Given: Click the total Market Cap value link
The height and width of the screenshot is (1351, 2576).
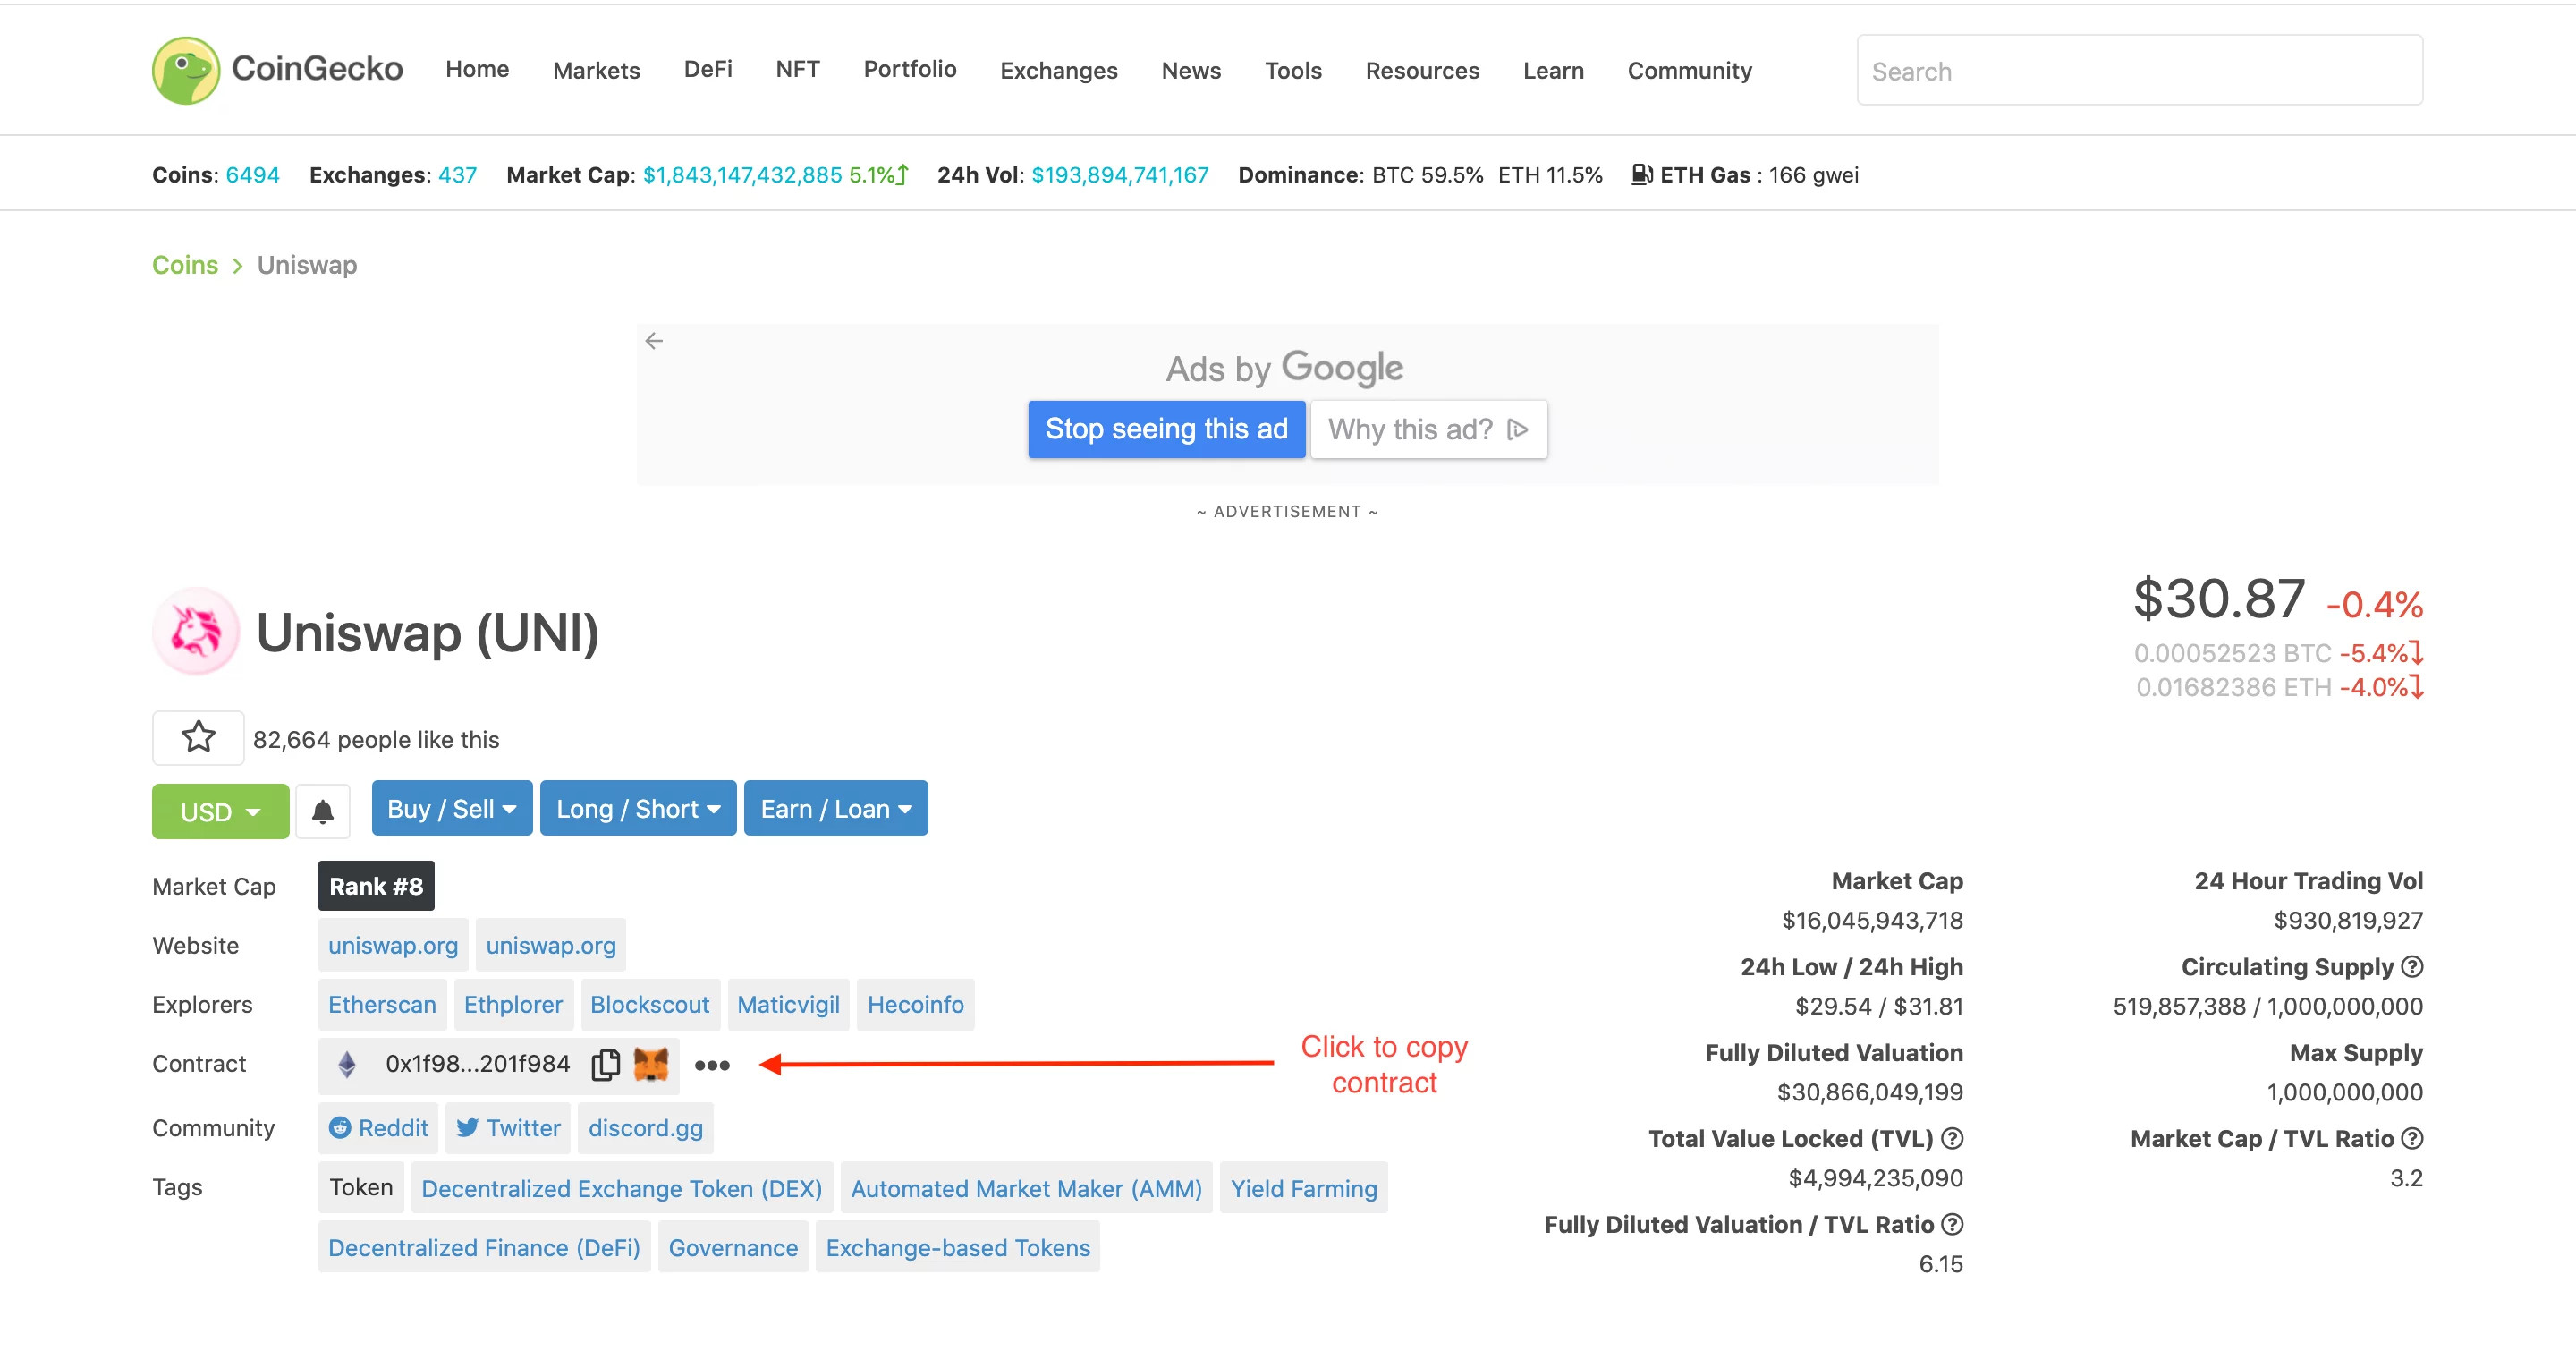Looking at the screenshot, I should pyautogui.click(x=743, y=175).
